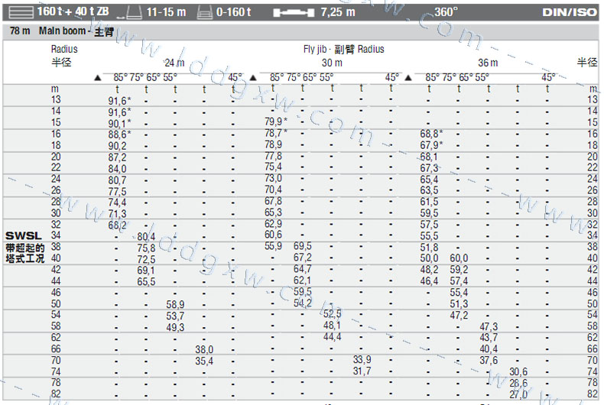
Task: Click the DIN/ISO label in the header
Action: [x=570, y=12]
